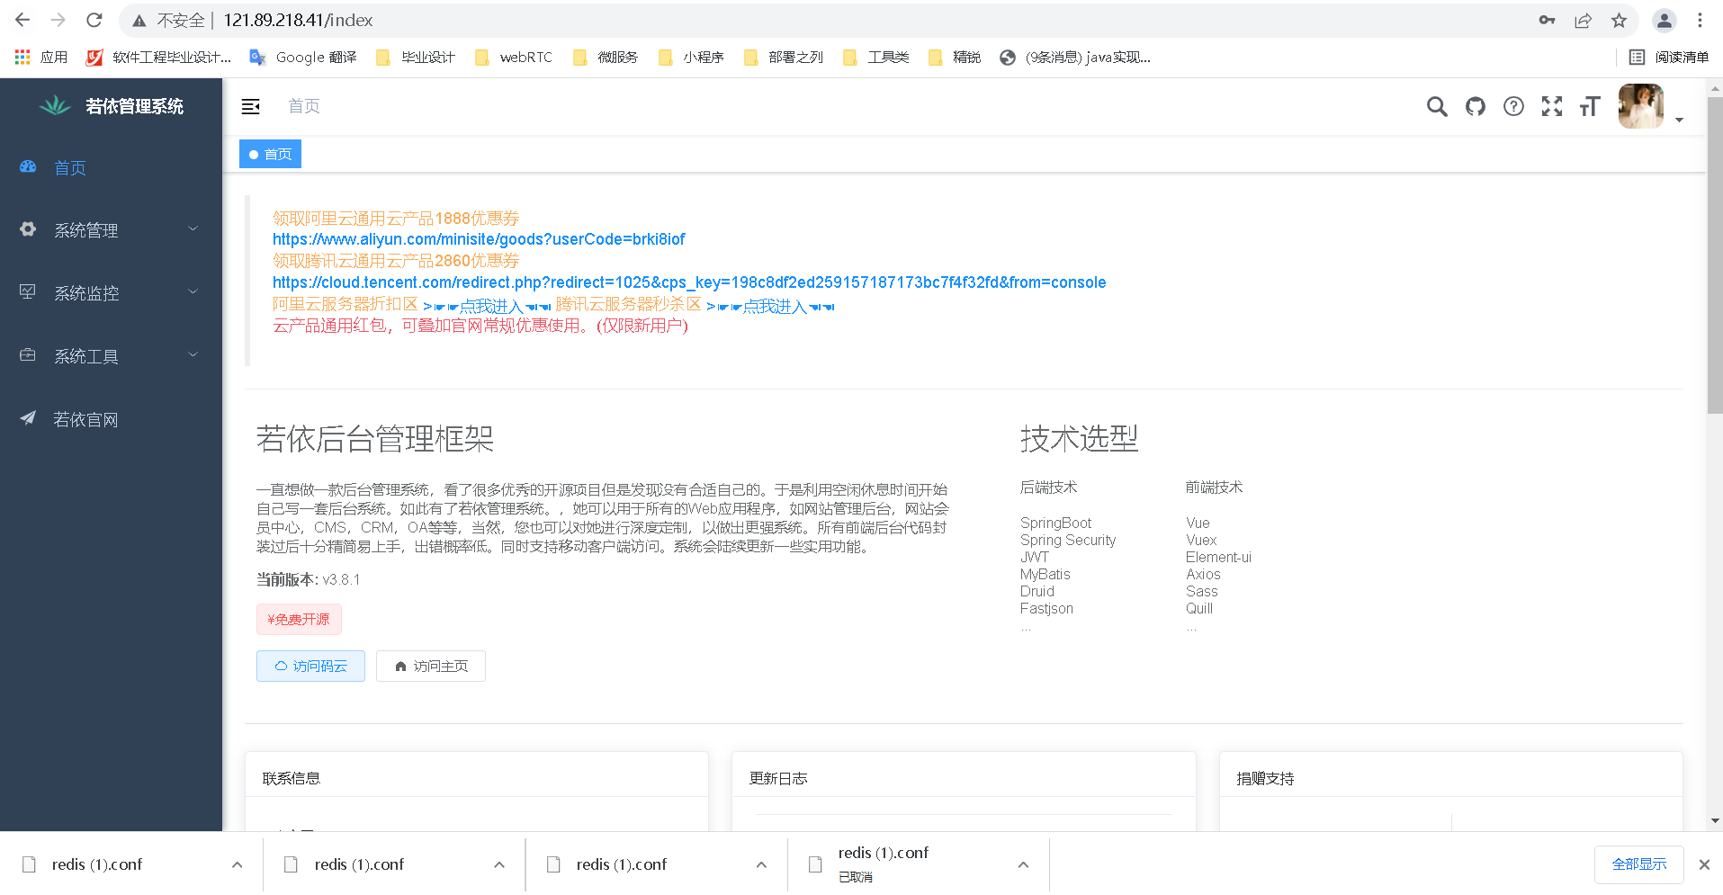Click the ¥免费开源 tag
Viewport: 1723px width, 895px height.
[299, 619]
